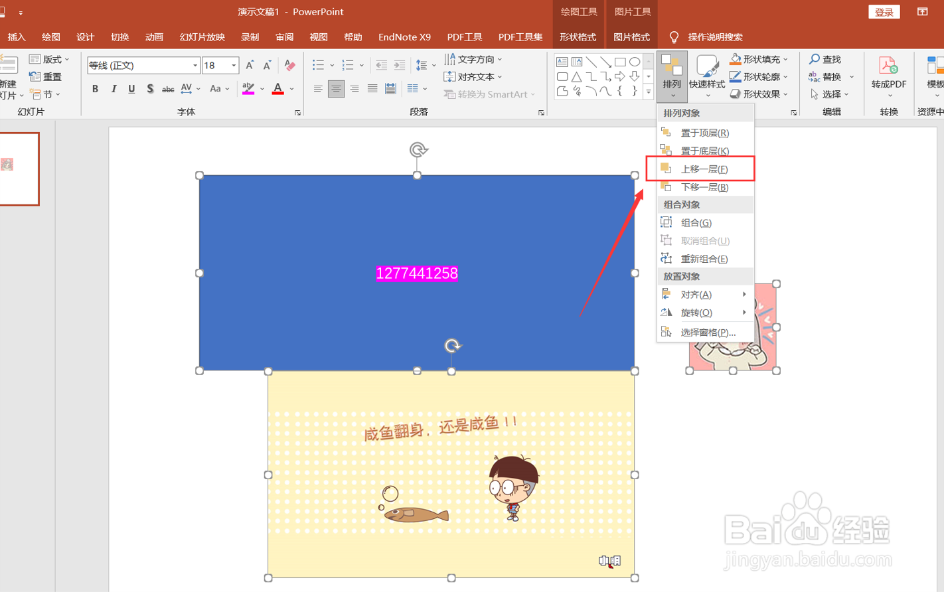Screen dimensions: 944x592
Task: Increase font size with large A icon
Action: [250, 65]
